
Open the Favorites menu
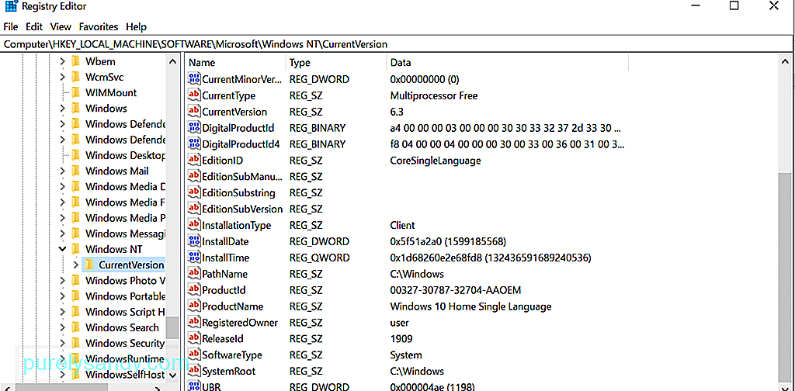tap(99, 27)
